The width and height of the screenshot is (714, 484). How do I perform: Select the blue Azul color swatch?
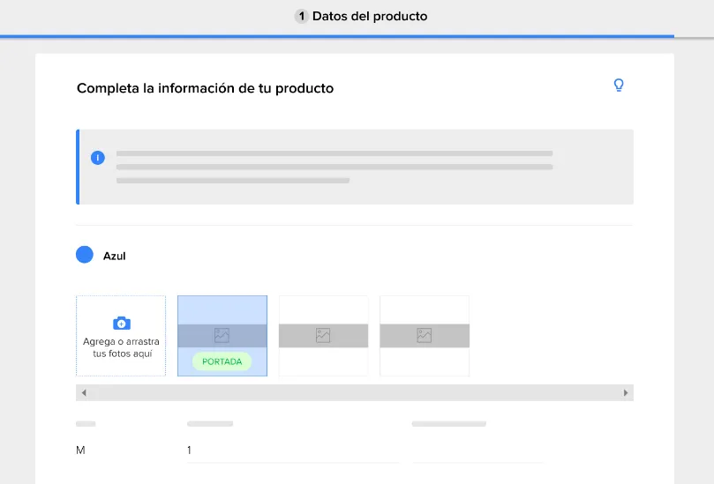[x=84, y=255]
